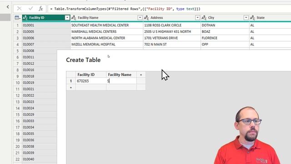Screen dimensions: 291x164
Task: Confirm the formula with the checkmark icon
Action: click(x=31, y=9)
